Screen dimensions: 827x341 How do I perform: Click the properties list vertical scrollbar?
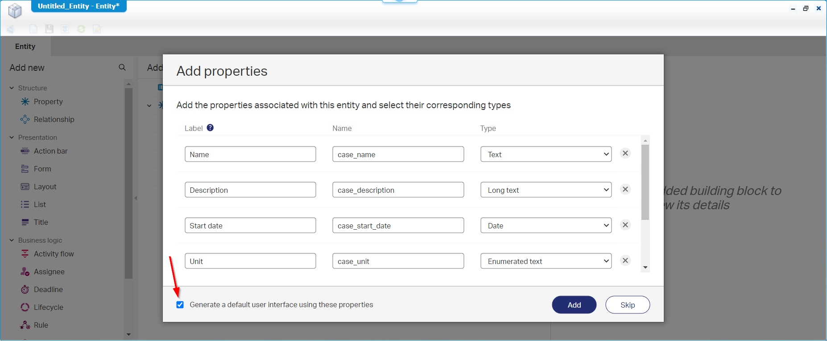[645, 183]
